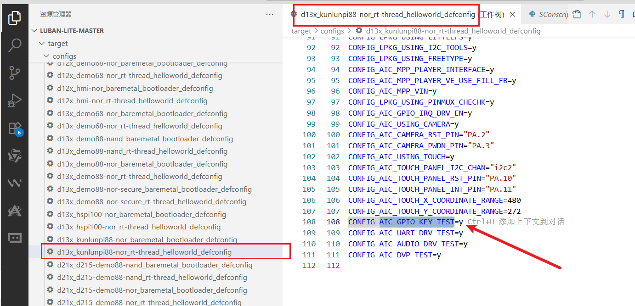The image size is (635, 306).
Task: Click the Python icon on SConscript tab
Action: [x=533, y=14]
